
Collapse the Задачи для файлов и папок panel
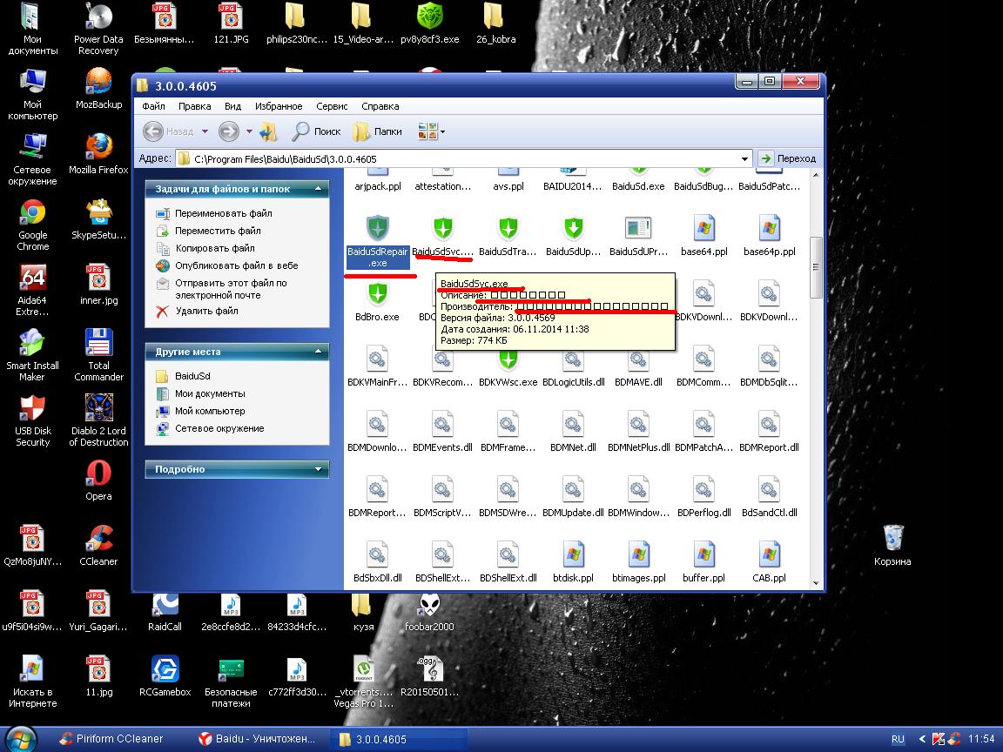coord(318,189)
